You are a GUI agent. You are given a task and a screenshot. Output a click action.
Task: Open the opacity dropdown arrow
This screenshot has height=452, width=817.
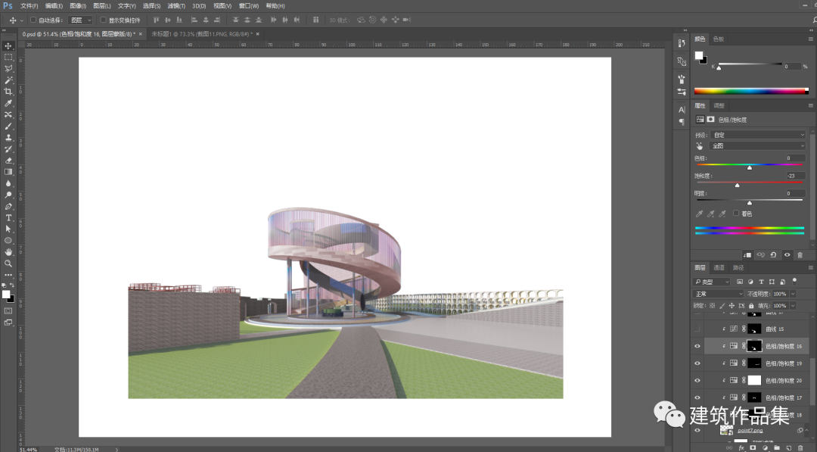[x=793, y=294]
